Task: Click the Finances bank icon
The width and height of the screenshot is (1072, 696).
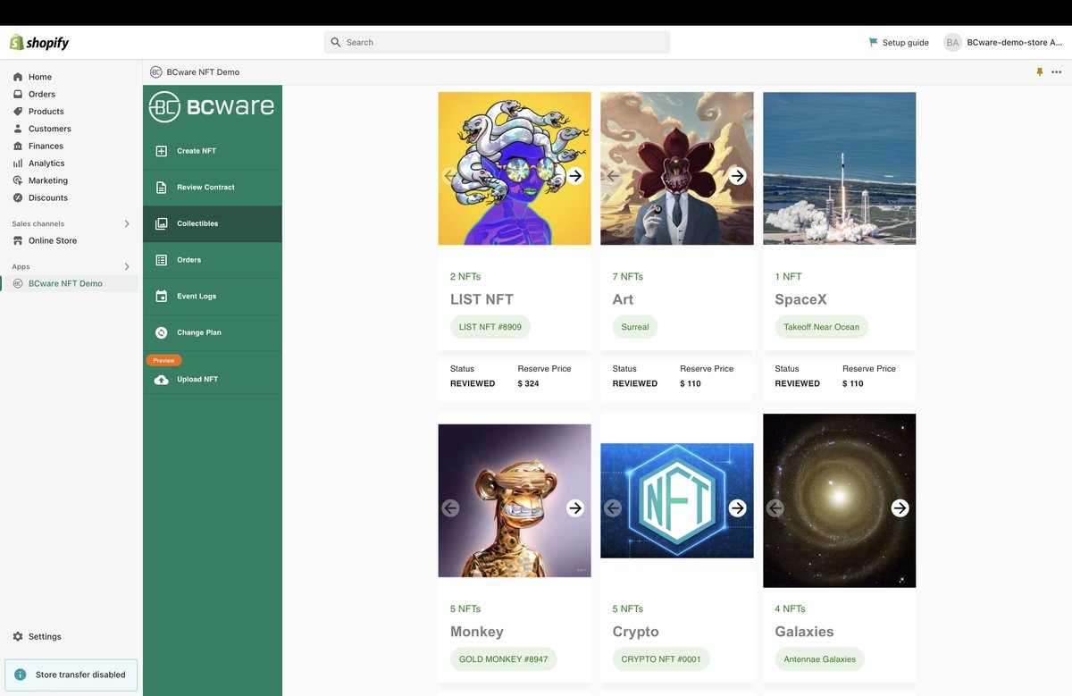Action: click(x=18, y=146)
